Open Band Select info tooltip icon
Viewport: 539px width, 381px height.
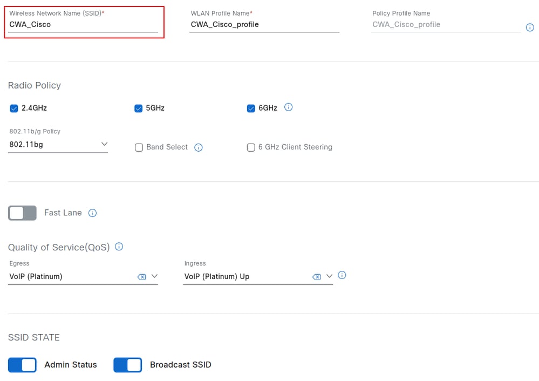click(199, 147)
